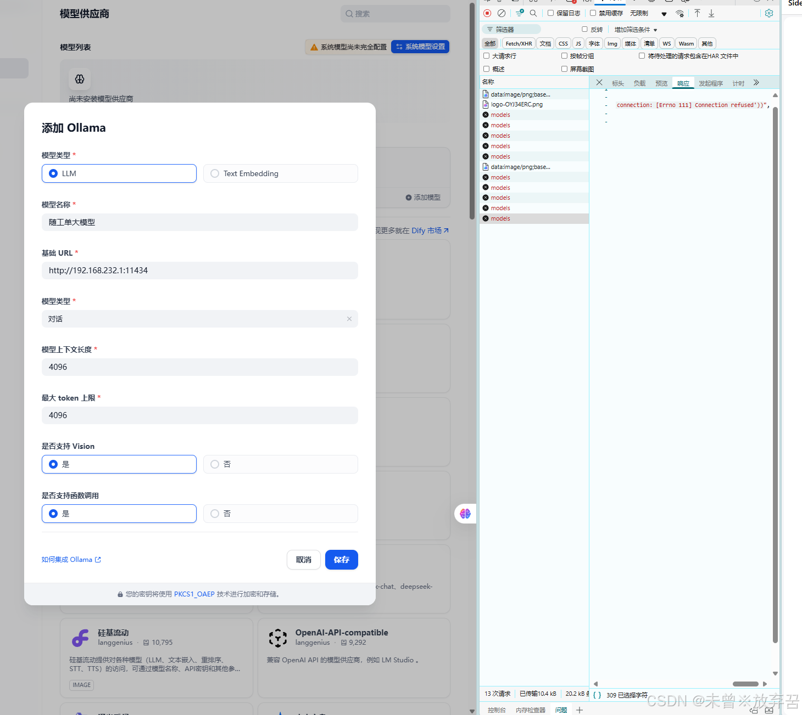
Task: Switch to the 标头 tab
Action: click(x=618, y=83)
